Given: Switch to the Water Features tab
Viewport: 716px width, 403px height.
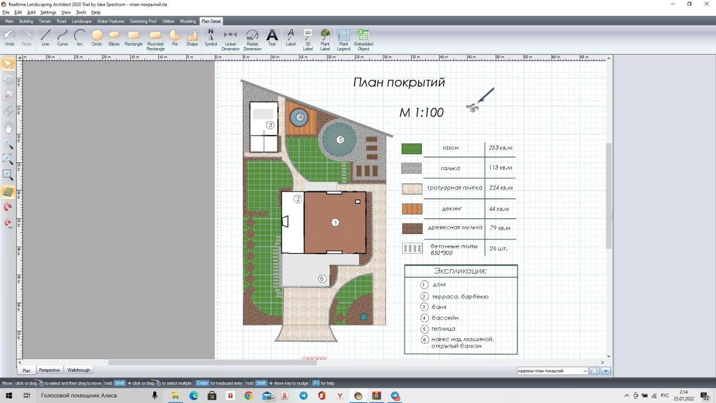Looking at the screenshot, I should click(111, 21).
